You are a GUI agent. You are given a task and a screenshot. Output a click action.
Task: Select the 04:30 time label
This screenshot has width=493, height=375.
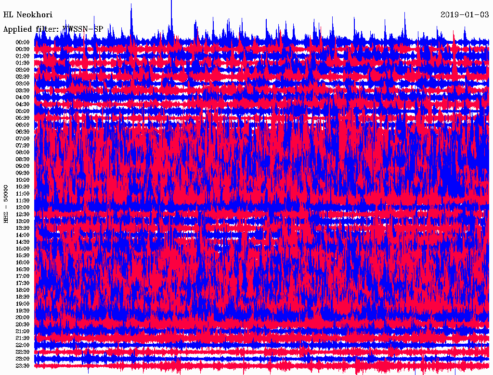pyautogui.click(x=22, y=104)
